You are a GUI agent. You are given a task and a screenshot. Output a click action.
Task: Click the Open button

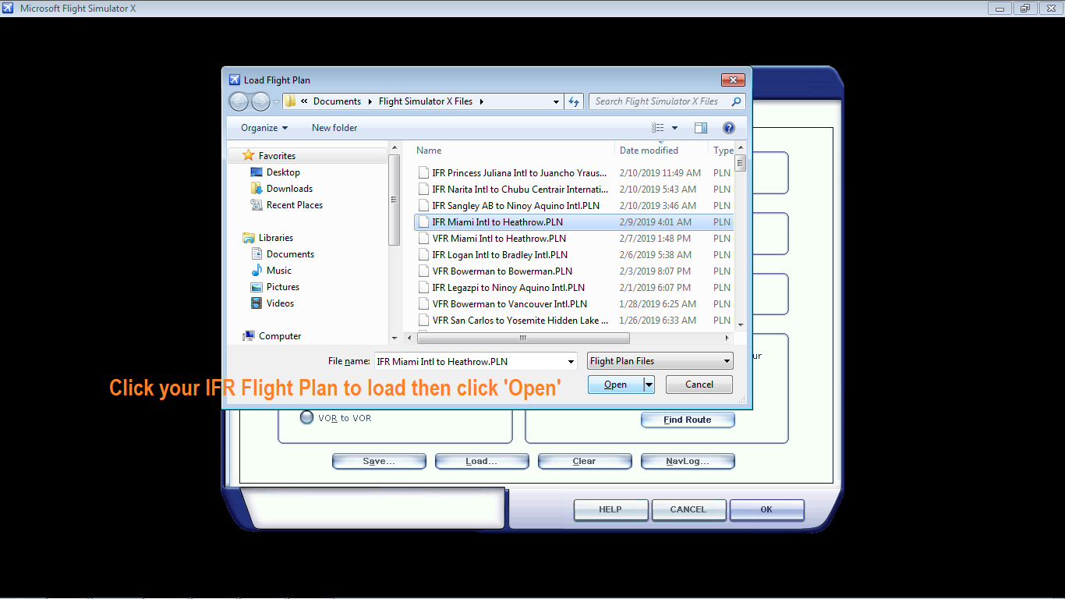615,385
